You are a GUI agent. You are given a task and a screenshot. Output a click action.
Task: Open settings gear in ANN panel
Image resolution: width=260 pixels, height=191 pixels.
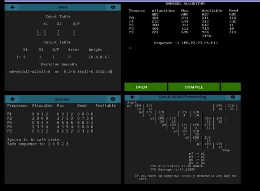click(113, 7)
